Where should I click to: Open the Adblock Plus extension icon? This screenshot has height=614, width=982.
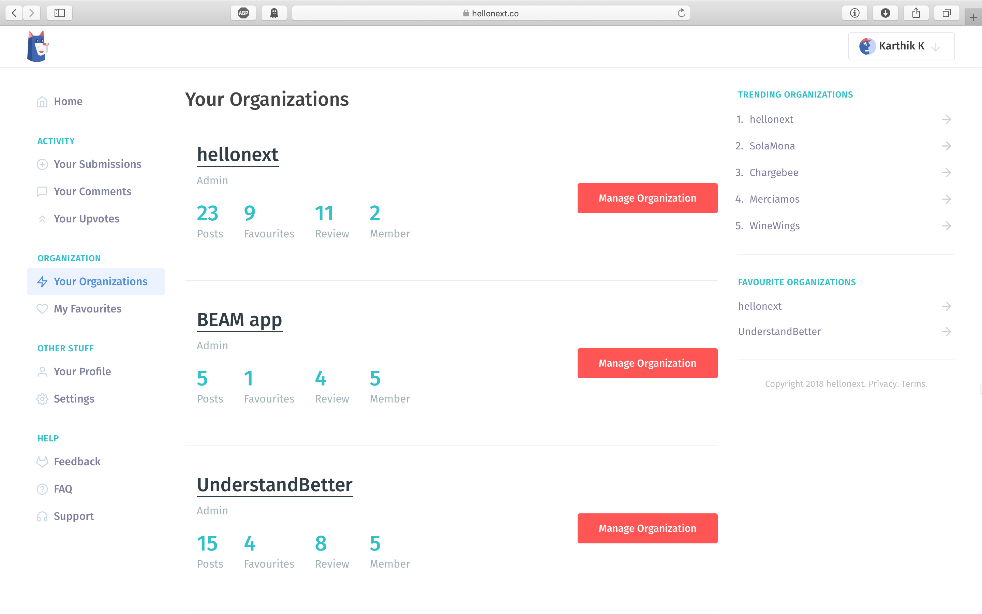[243, 13]
